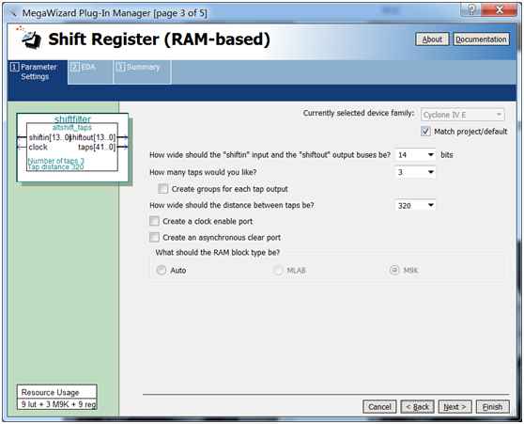Enable Match project/default checkbox
The width and height of the screenshot is (524, 424).
(425, 132)
